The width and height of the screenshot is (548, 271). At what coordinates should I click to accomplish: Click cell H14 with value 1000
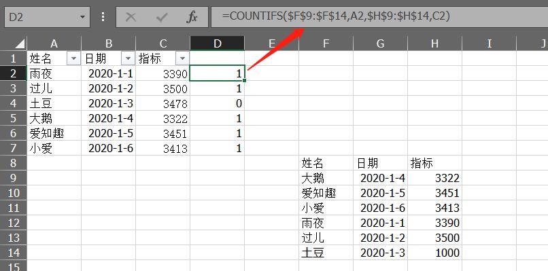(x=434, y=253)
